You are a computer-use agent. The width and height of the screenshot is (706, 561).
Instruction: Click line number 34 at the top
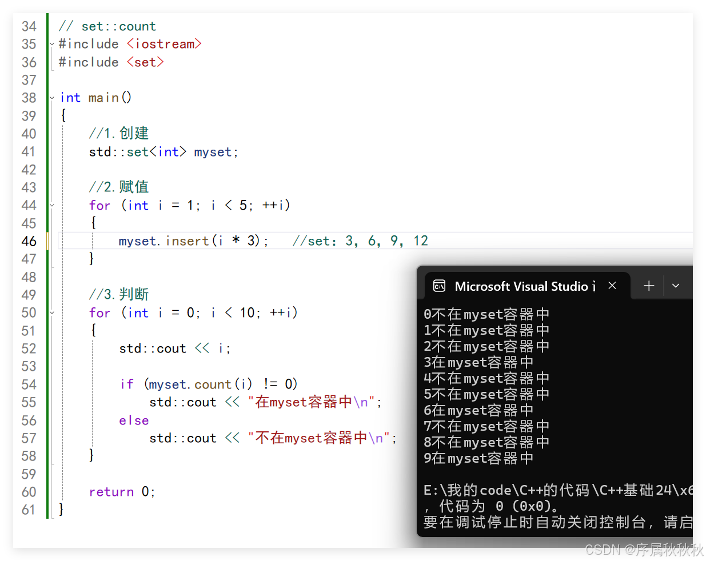pyautogui.click(x=29, y=26)
